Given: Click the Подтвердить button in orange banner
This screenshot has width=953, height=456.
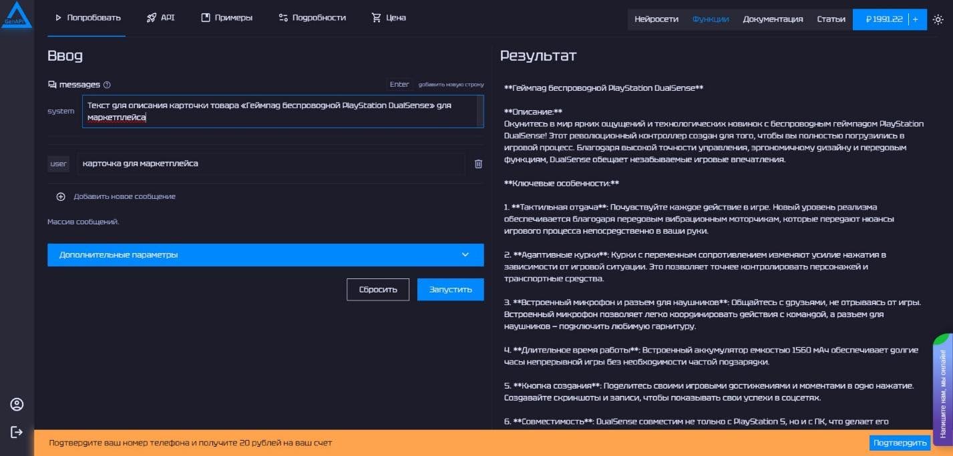Looking at the screenshot, I should coord(900,443).
